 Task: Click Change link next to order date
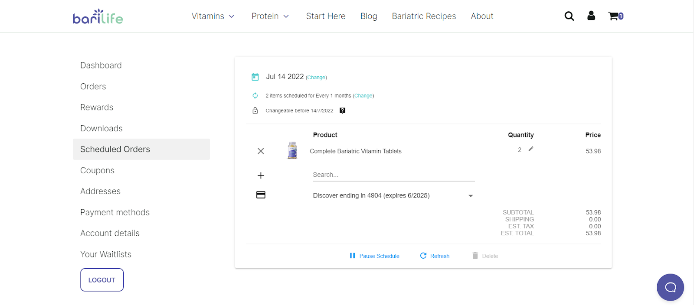point(316,78)
